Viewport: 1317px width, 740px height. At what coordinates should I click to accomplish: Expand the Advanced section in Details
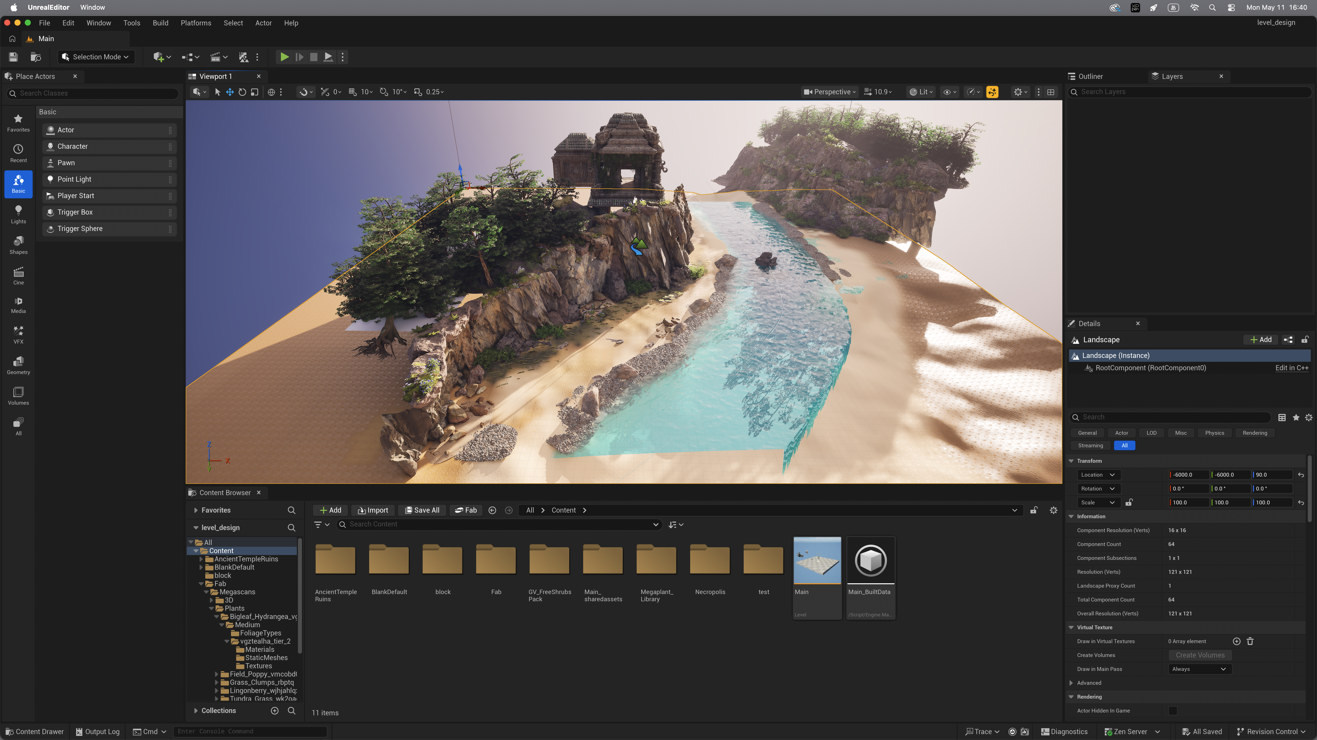pos(1072,683)
